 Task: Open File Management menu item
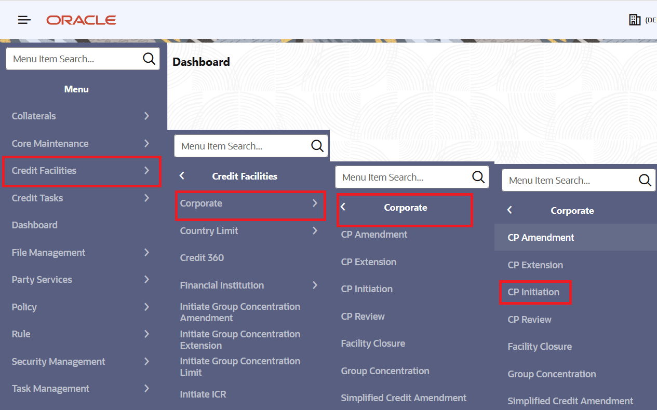pyautogui.click(x=48, y=252)
